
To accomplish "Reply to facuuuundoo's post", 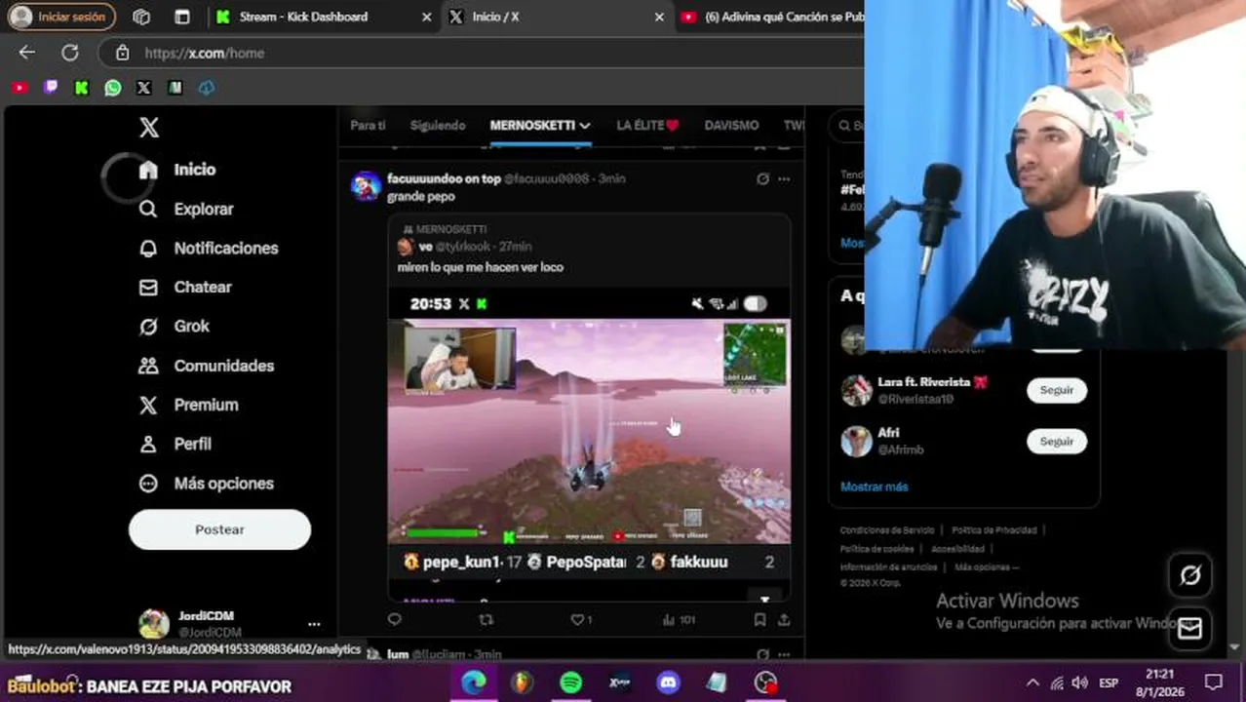I will pyautogui.click(x=394, y=619).
